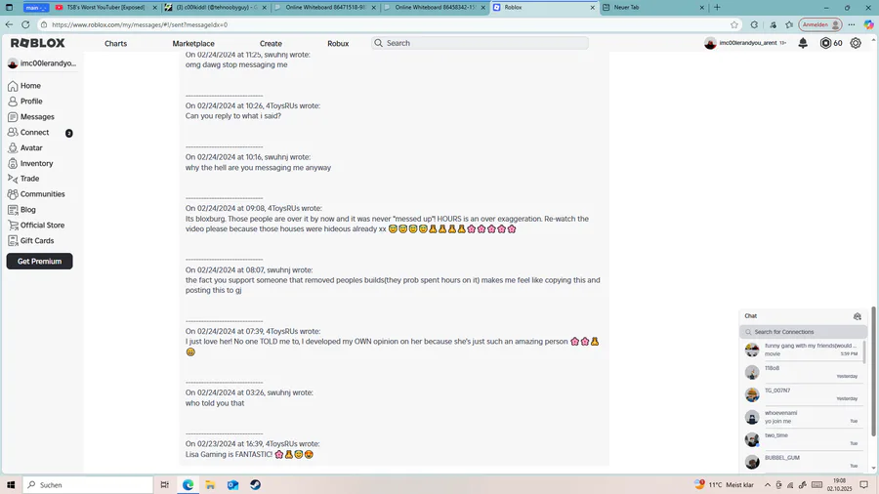
Task: Open two_time chat
Action: pos(802,439)
